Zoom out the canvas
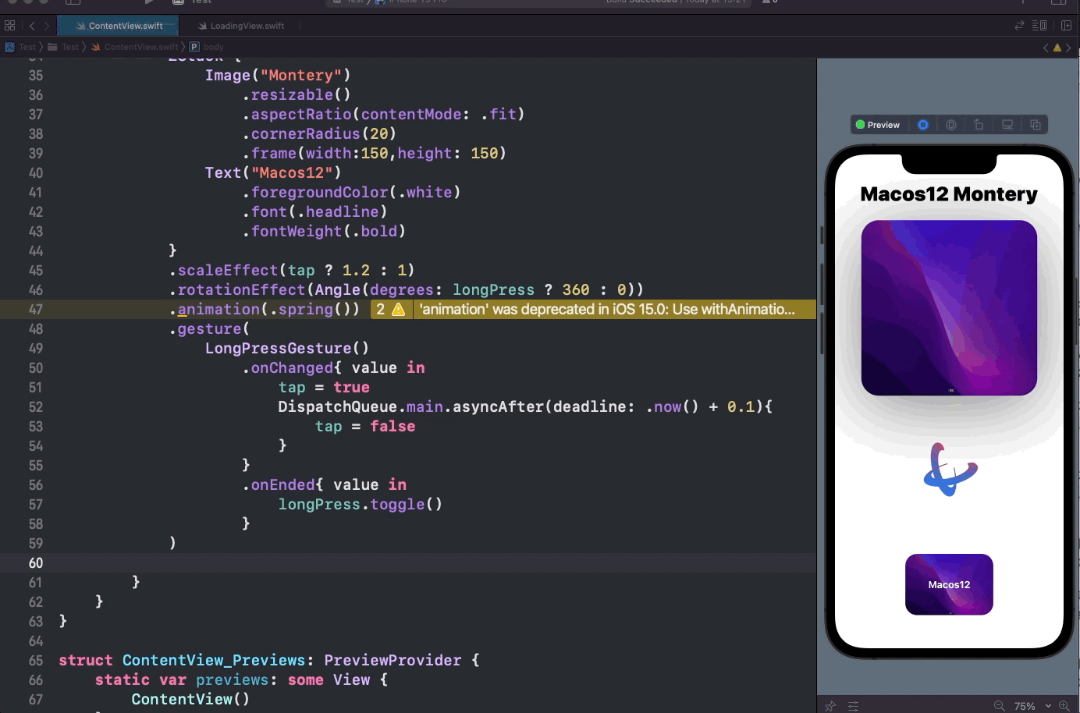This screenshot has height=713, width=1080. click(999, 706)
